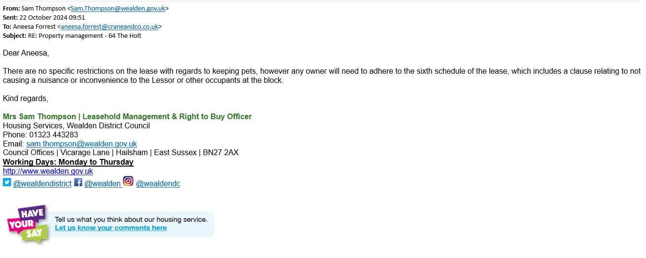Click the Twitter bird icon

7,182
